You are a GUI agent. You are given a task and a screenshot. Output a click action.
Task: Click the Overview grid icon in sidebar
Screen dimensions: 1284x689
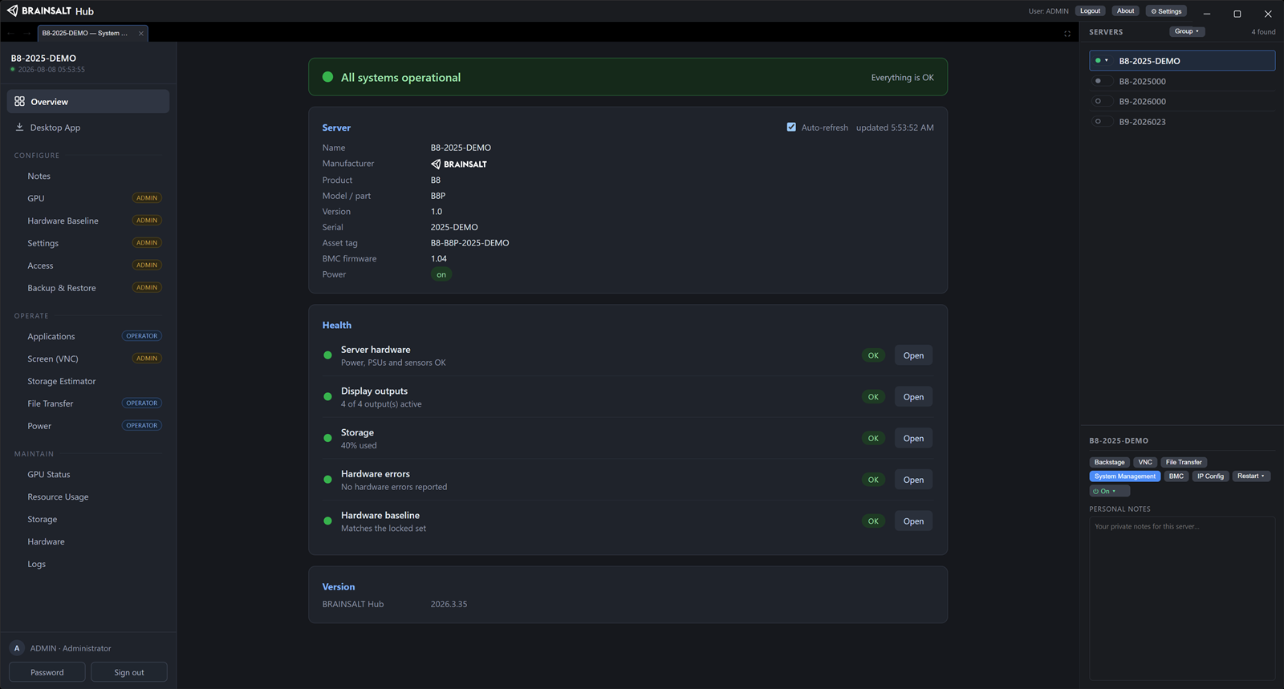click(19, 101)
